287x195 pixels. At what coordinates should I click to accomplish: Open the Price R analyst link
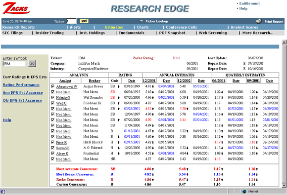(61, 142)
